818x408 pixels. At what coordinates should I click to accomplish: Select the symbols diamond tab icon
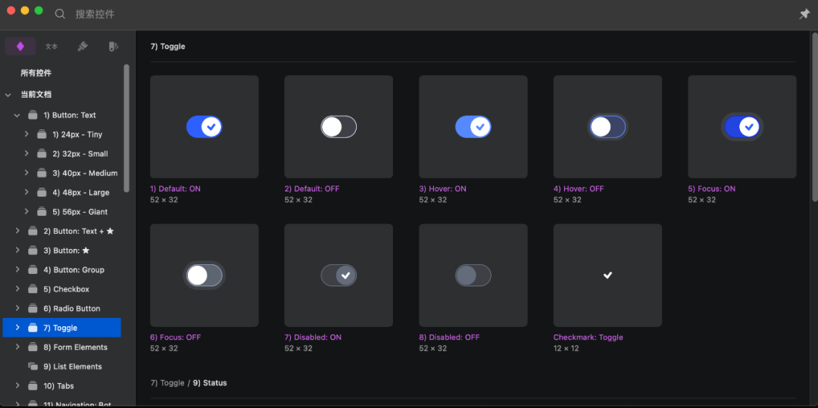click(20, 46)
